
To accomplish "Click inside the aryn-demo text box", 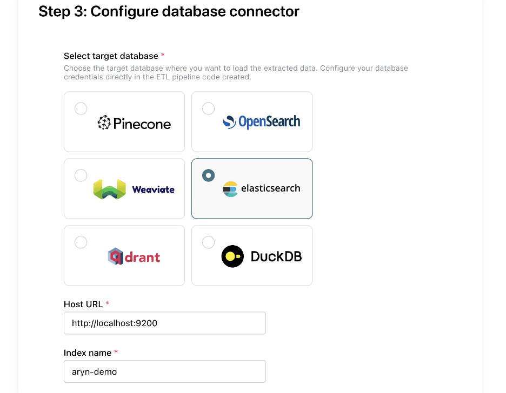I will 165,371.
